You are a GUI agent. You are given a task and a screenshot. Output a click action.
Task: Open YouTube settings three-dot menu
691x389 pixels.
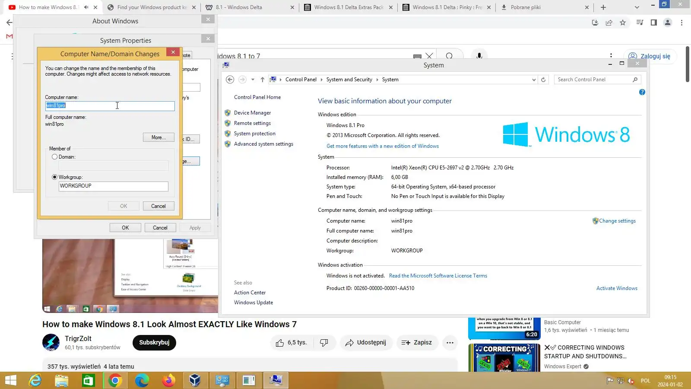point(611,56)
